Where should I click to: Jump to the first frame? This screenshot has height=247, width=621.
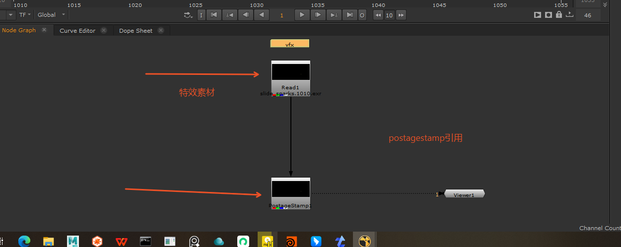point(213,15)
